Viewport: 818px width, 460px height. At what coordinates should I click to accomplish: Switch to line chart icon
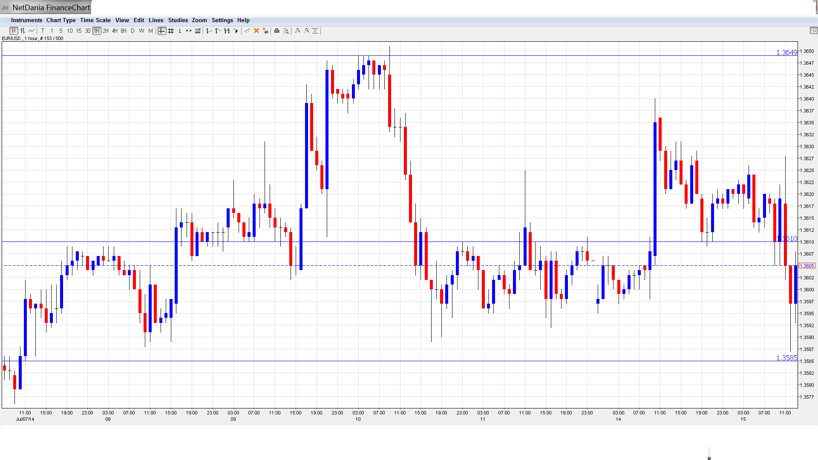[x=32, y=31]
